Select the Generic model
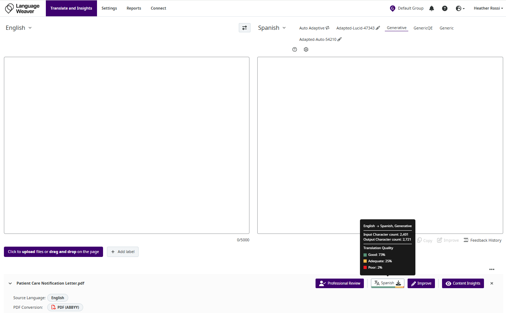506x313 pixels. pyautogui.click(x=446, y=28)
